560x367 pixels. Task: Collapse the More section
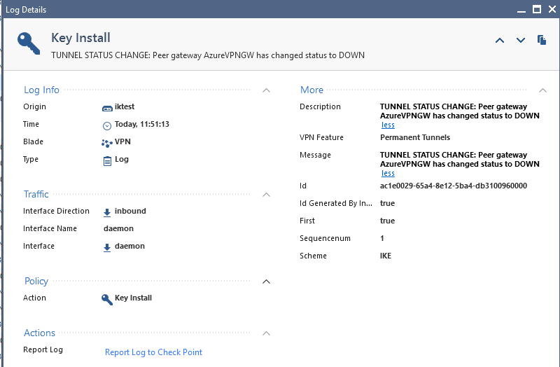pyautogui.click(x=542, y=90)
